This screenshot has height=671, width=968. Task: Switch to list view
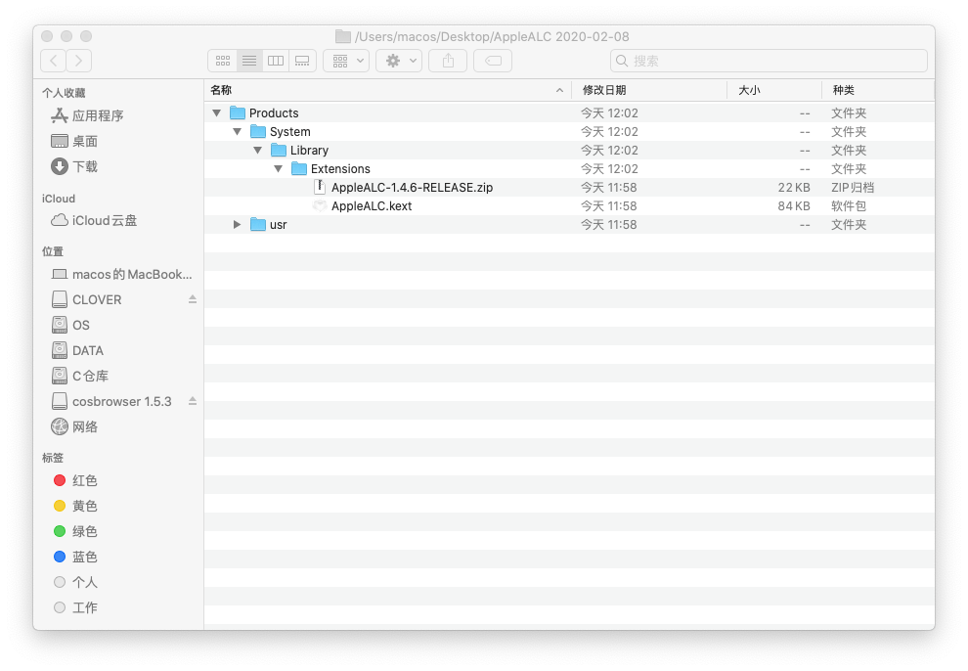(x=249, y=61)
